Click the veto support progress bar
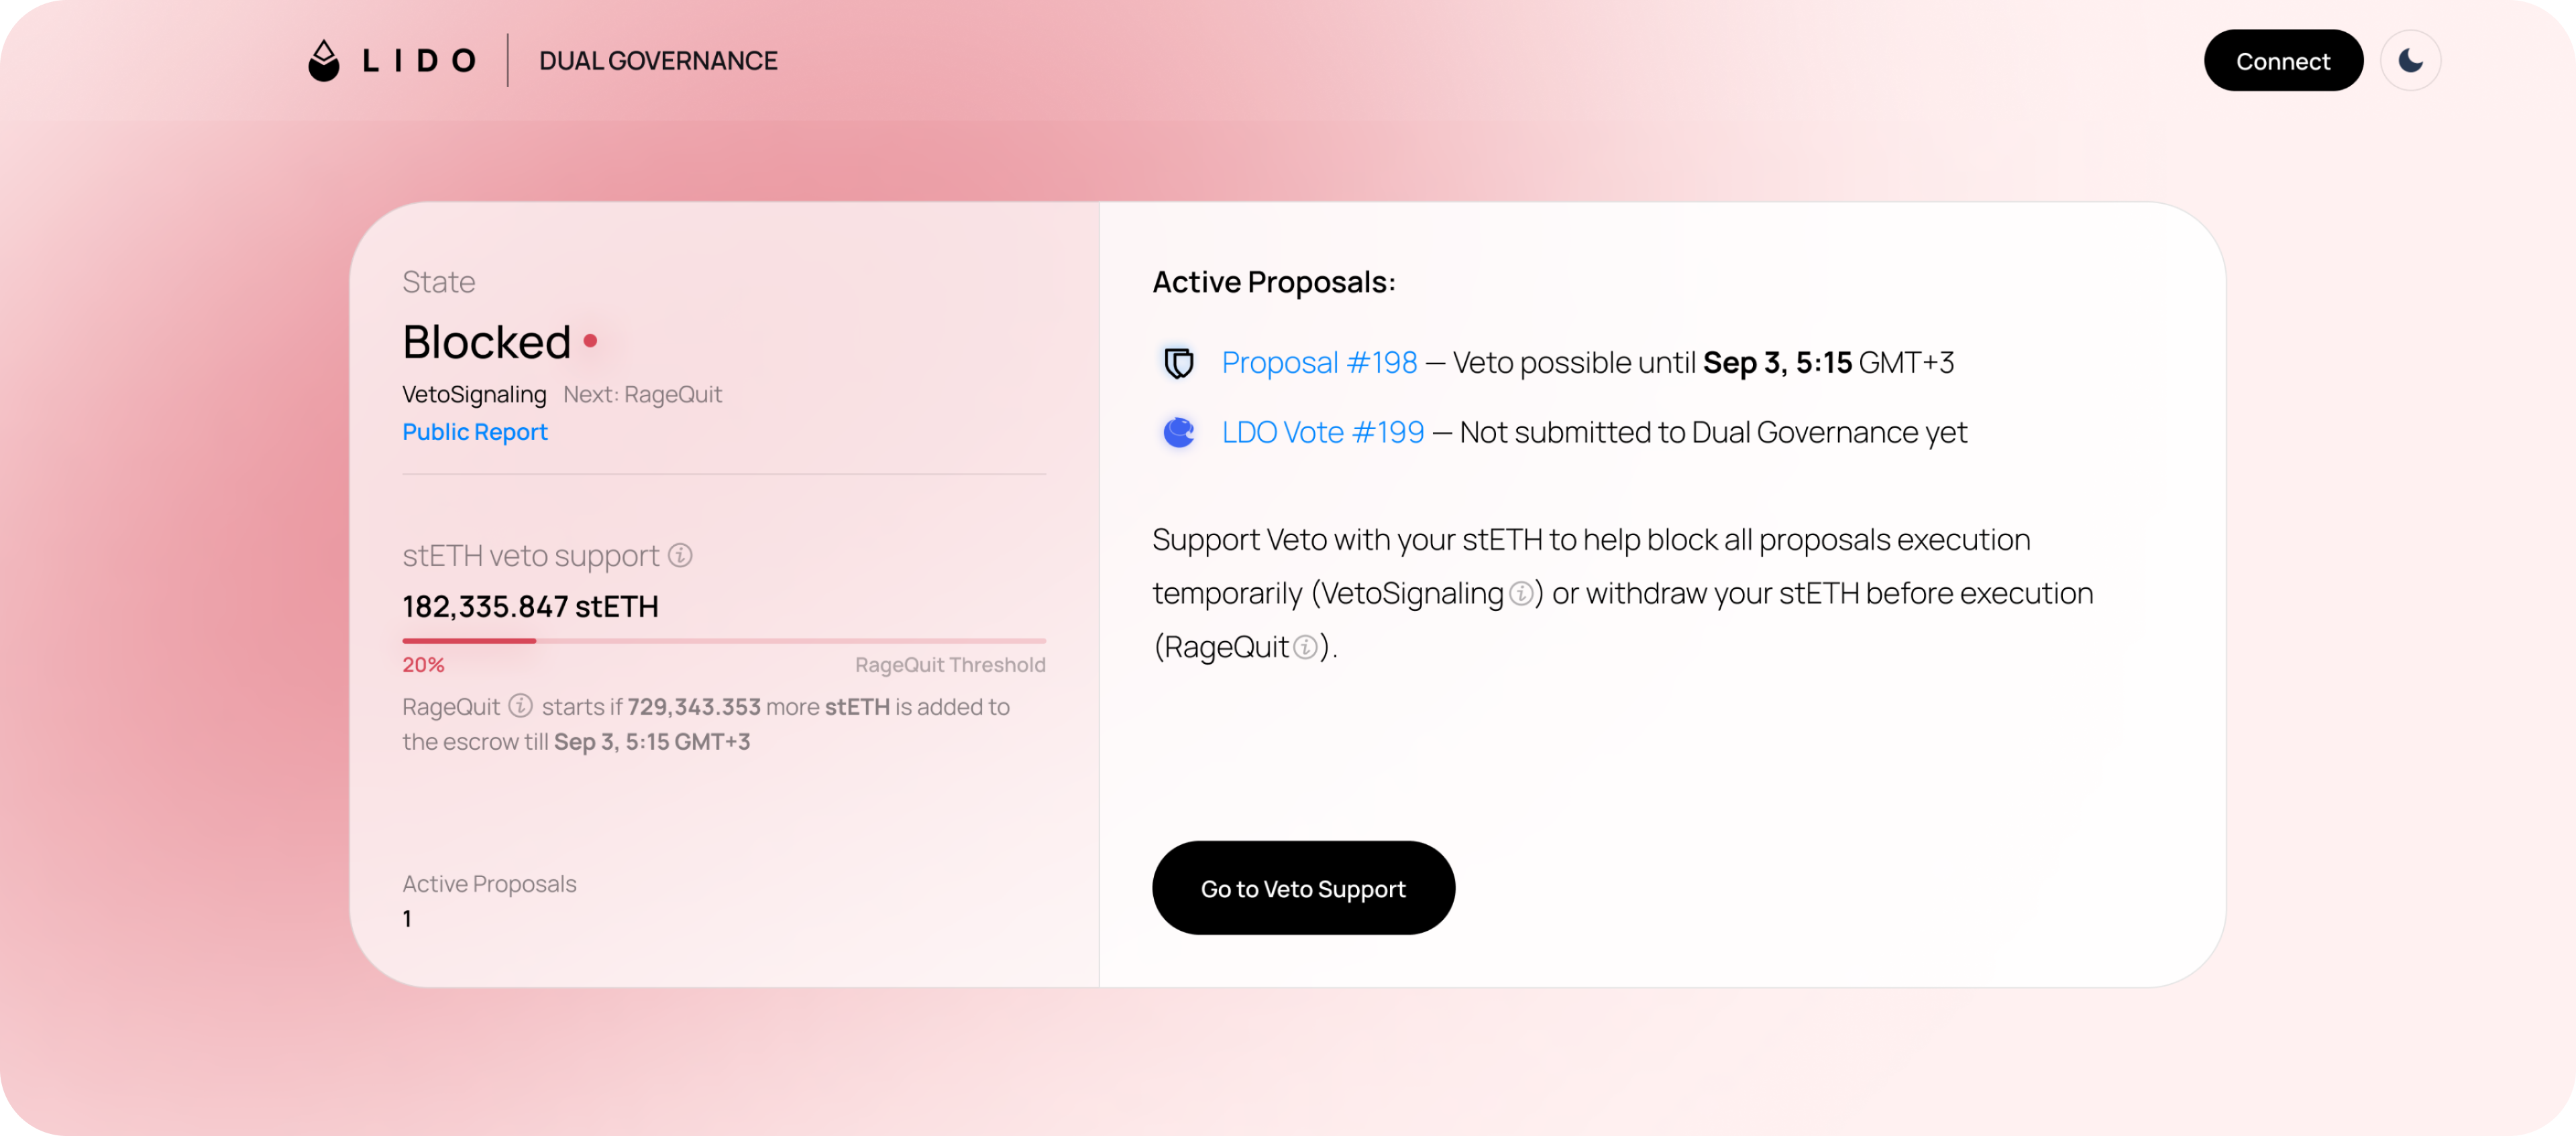 coord(724,640)
